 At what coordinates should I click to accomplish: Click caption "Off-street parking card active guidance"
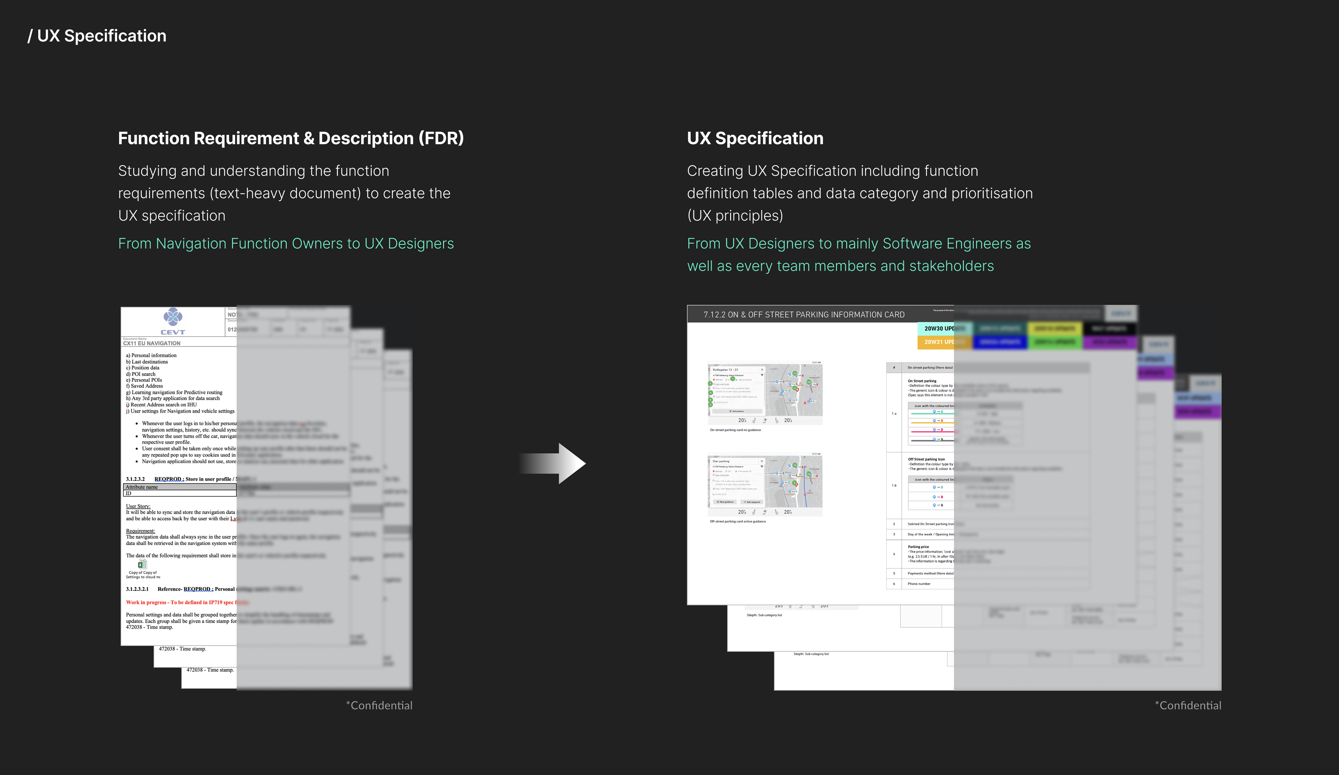coord(738,522)
